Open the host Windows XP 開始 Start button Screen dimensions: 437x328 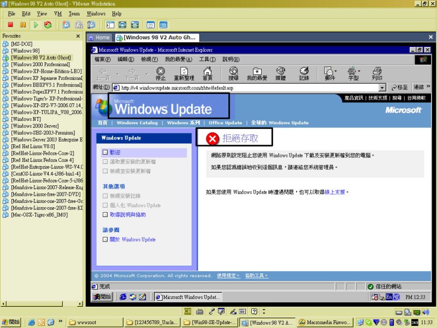point(11,322)
